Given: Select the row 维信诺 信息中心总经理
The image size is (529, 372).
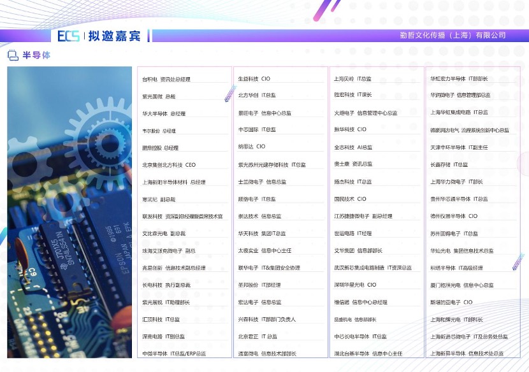Looking at the screenshot, I should 361,302.
